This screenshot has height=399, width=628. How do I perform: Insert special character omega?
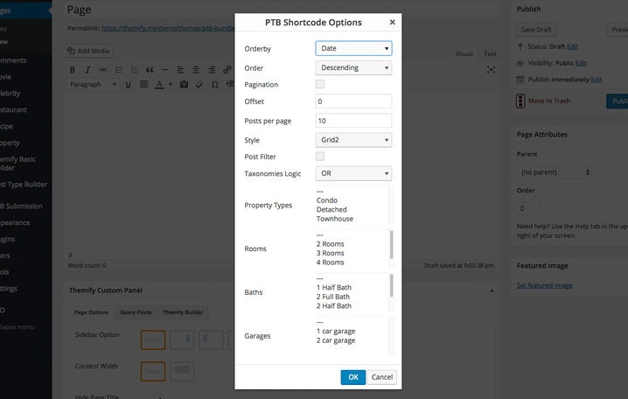pyautogui.click(x=215, y=85)
